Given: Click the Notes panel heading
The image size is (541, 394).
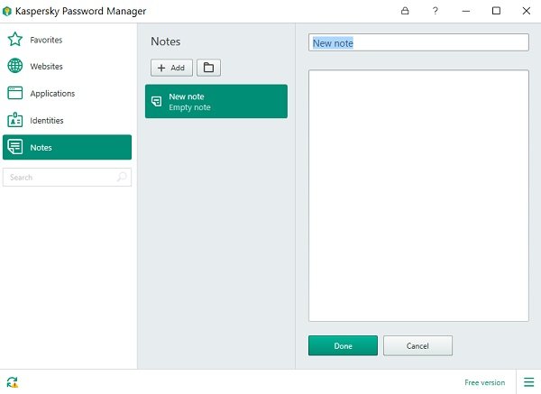Looking at the screenshot, I should (166, 41).
